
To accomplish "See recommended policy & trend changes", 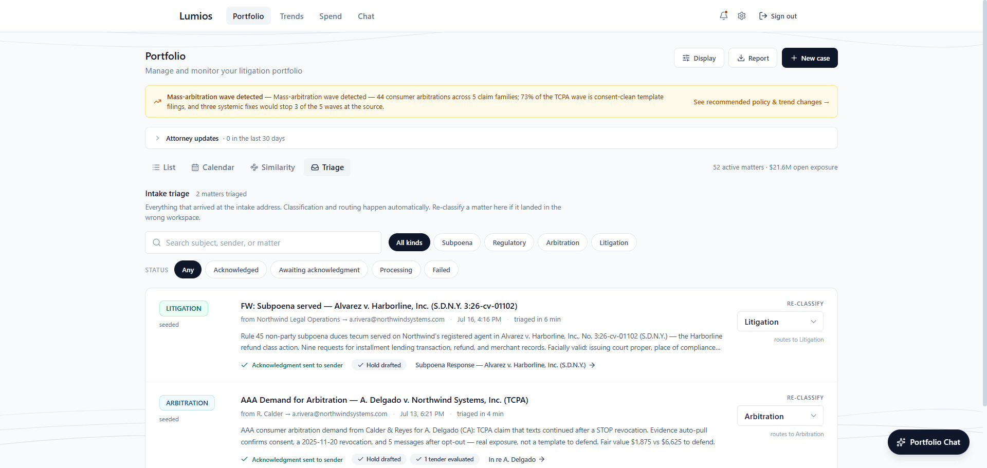I will [761, 102].
